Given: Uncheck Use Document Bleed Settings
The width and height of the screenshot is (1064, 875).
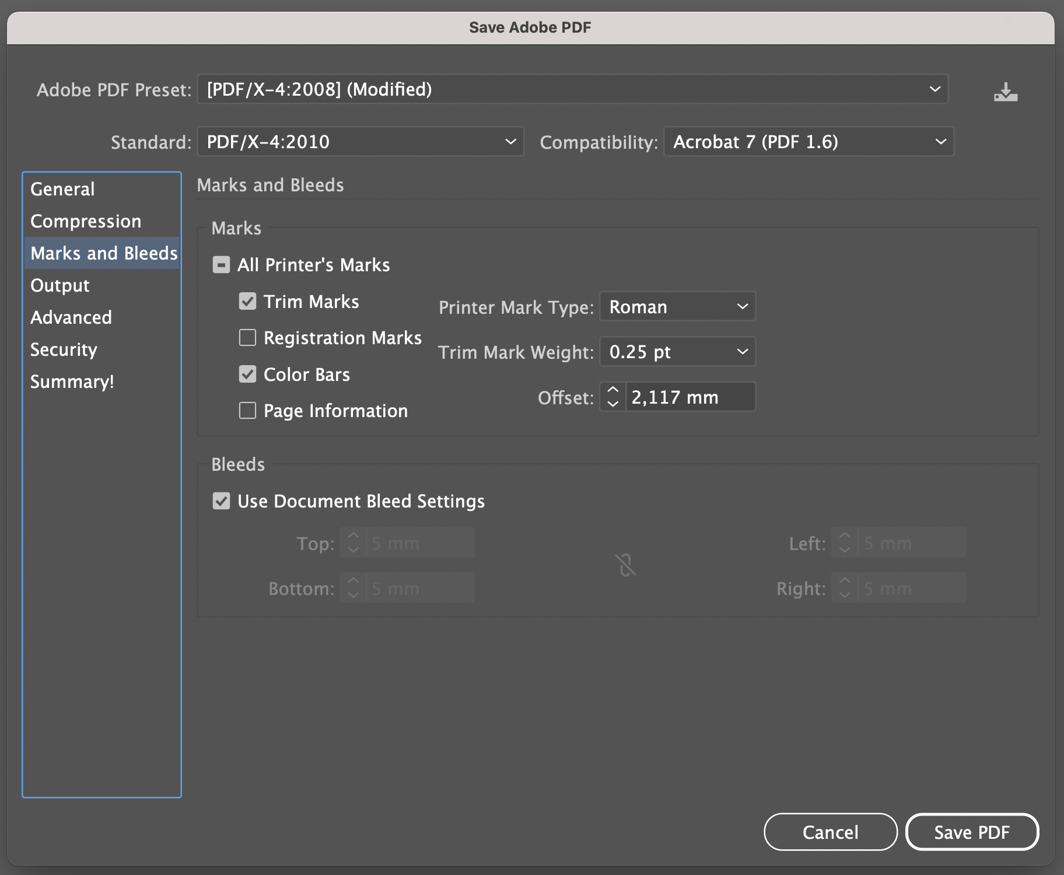Looking at the screenshot, I should 221,501.
